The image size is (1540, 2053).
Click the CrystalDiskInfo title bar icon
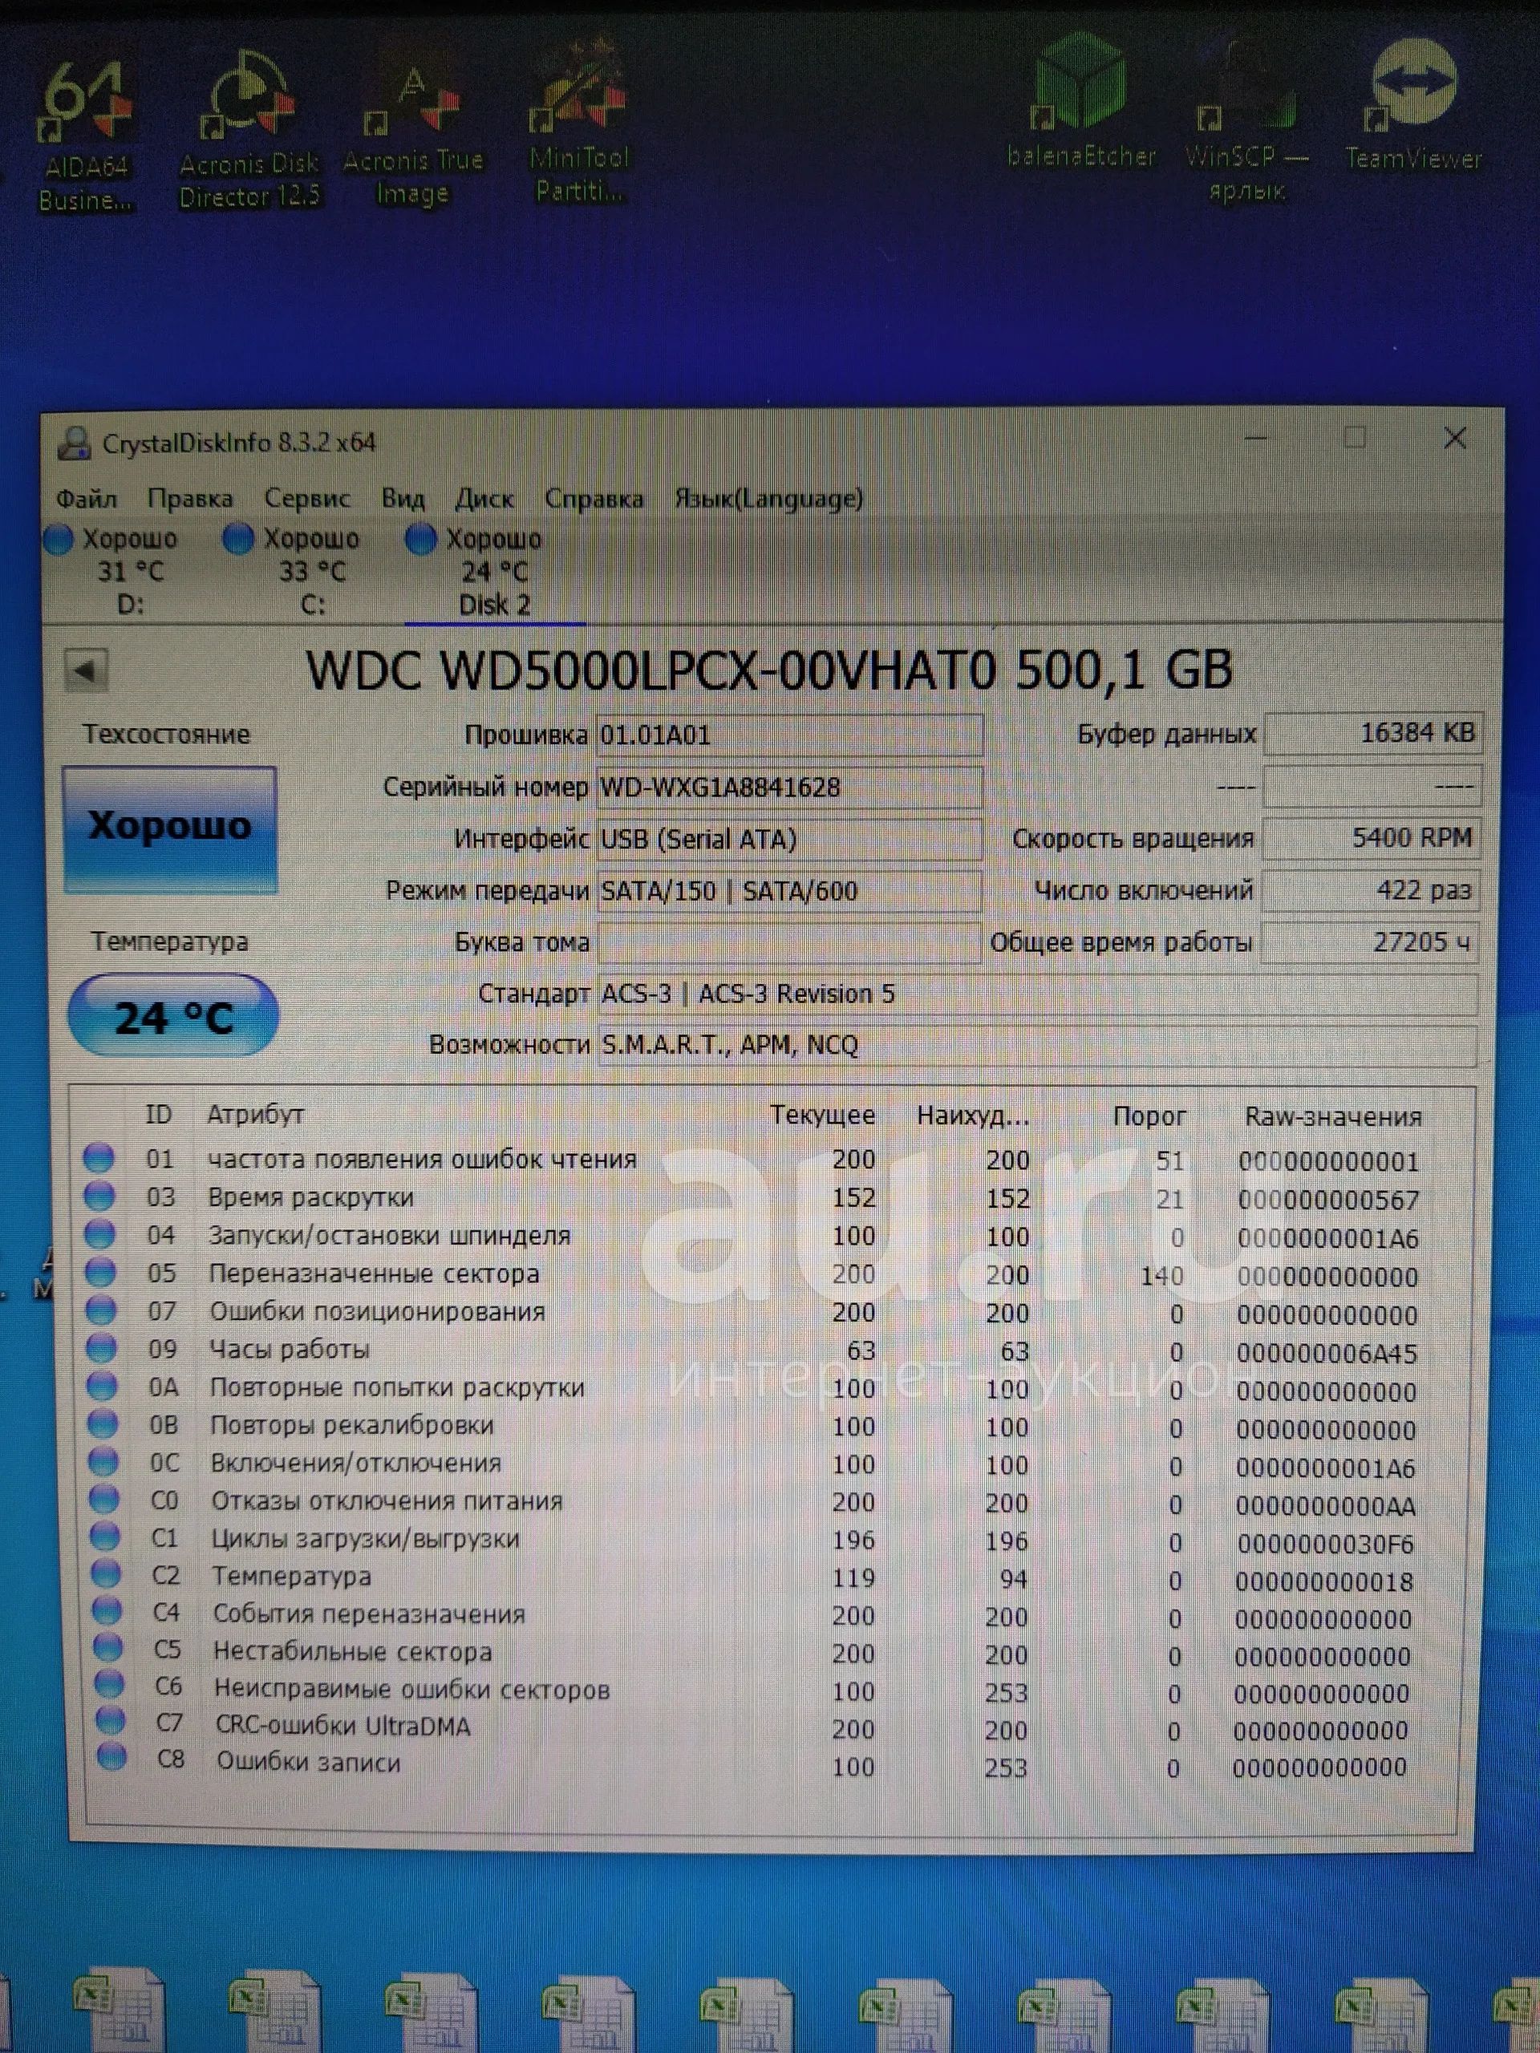pyautogui.click(x=73, y=443)
